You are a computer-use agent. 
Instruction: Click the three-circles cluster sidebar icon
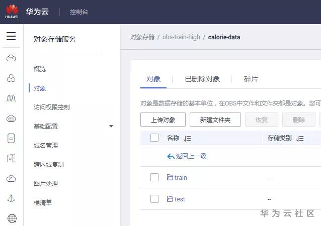coord(11,78)
